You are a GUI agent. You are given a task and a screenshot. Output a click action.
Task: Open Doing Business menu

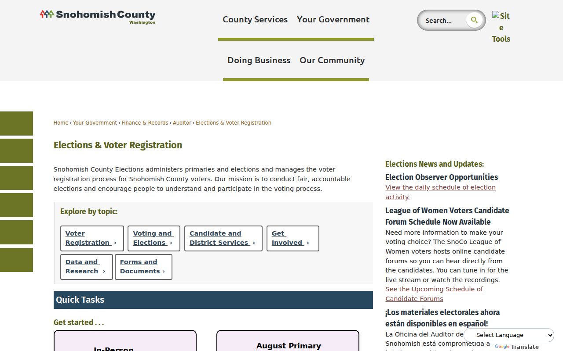(x=259, y=60)
